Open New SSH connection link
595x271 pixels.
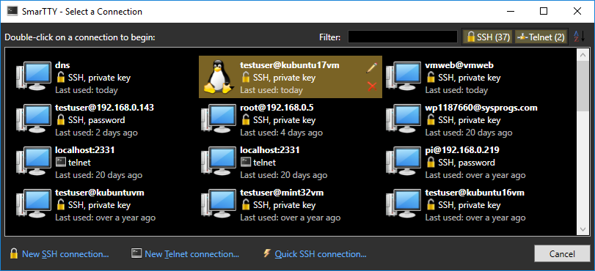pyautogui.click(x=59, y=254)
